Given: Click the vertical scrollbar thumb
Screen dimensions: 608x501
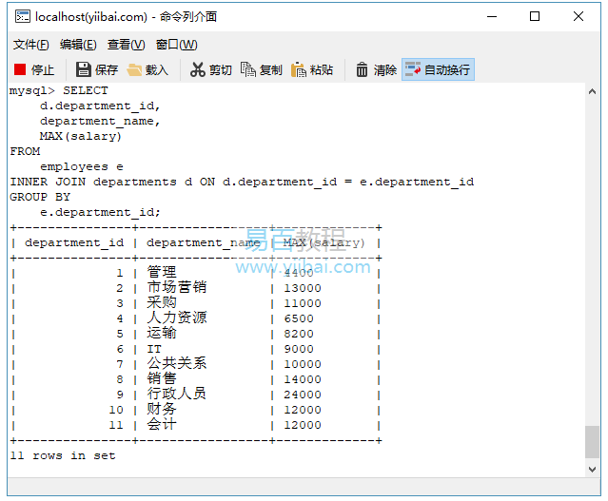Looking at the screenshot, I should click(x=593, y=443).
